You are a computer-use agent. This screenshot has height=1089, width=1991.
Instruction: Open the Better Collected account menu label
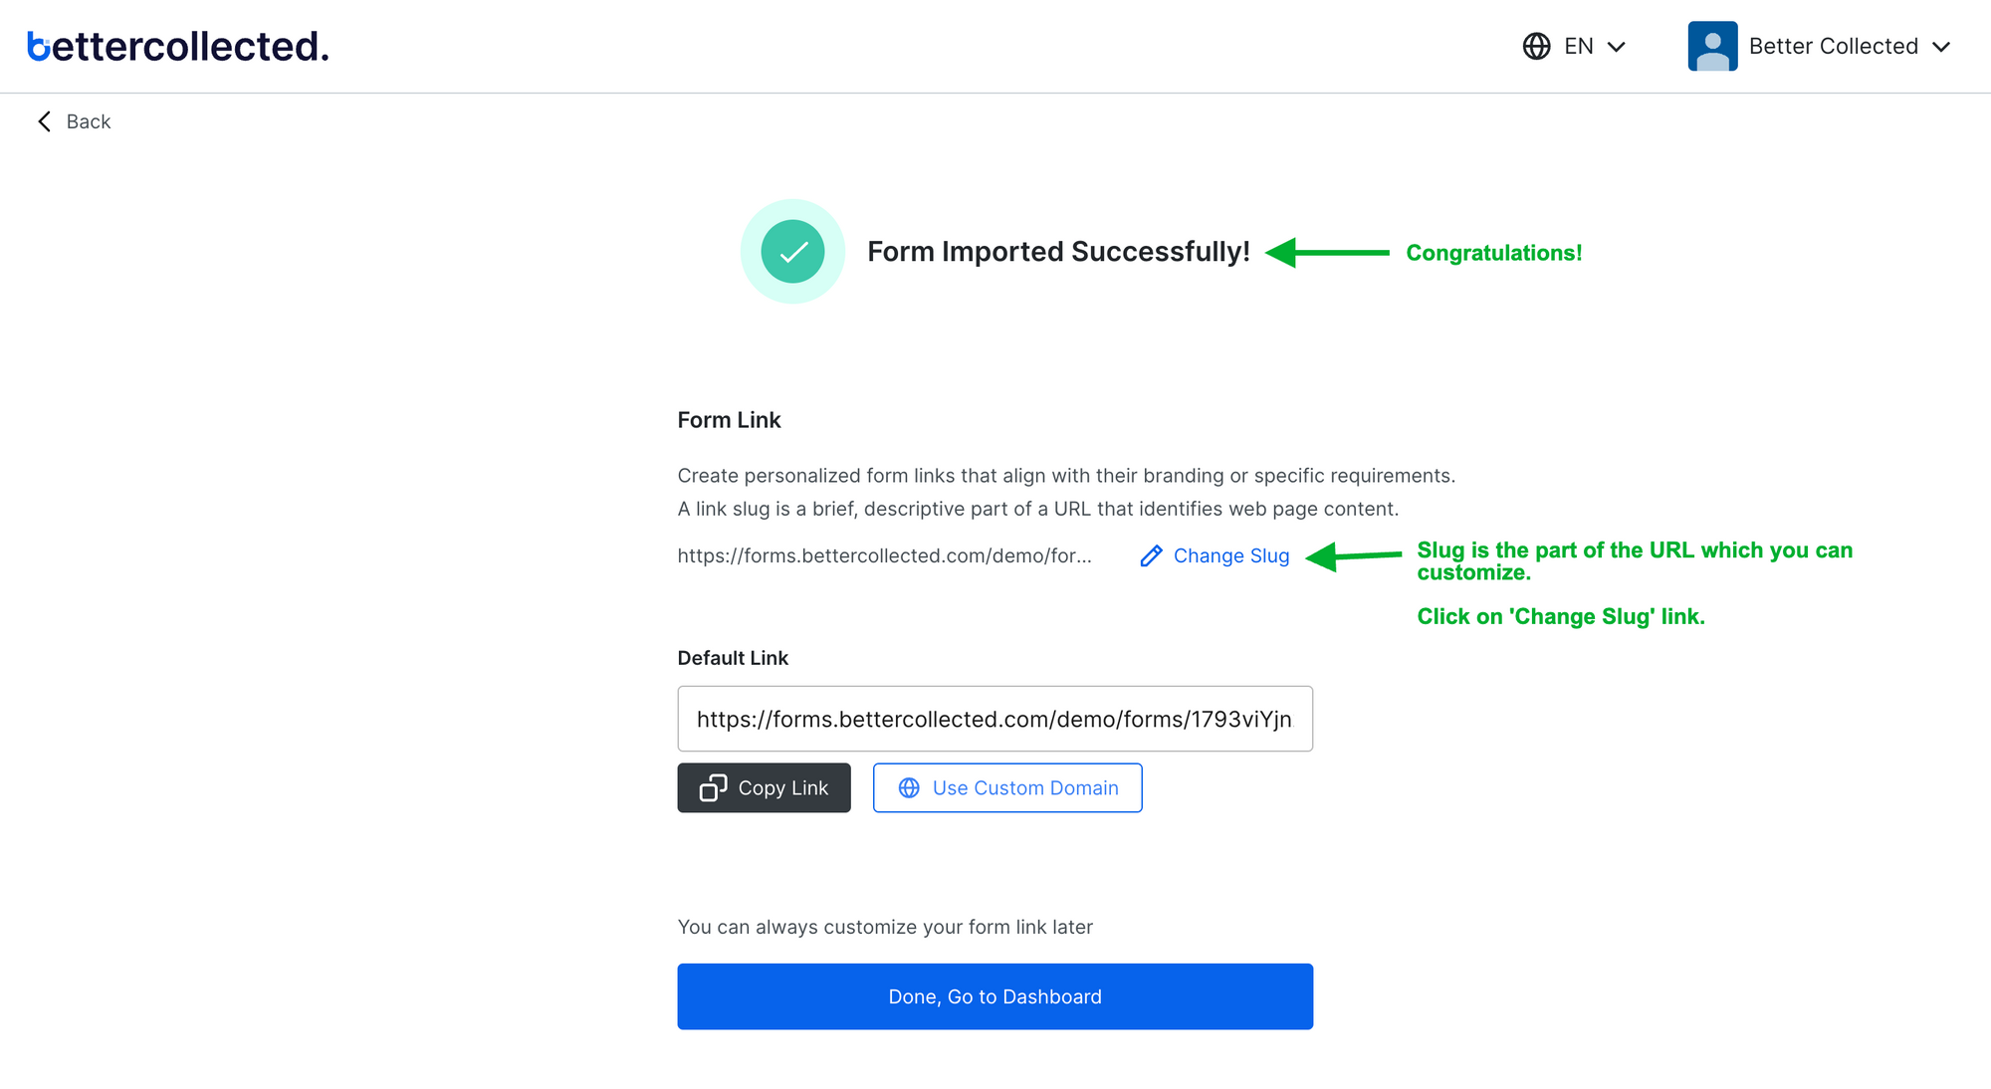(1833, 46)
